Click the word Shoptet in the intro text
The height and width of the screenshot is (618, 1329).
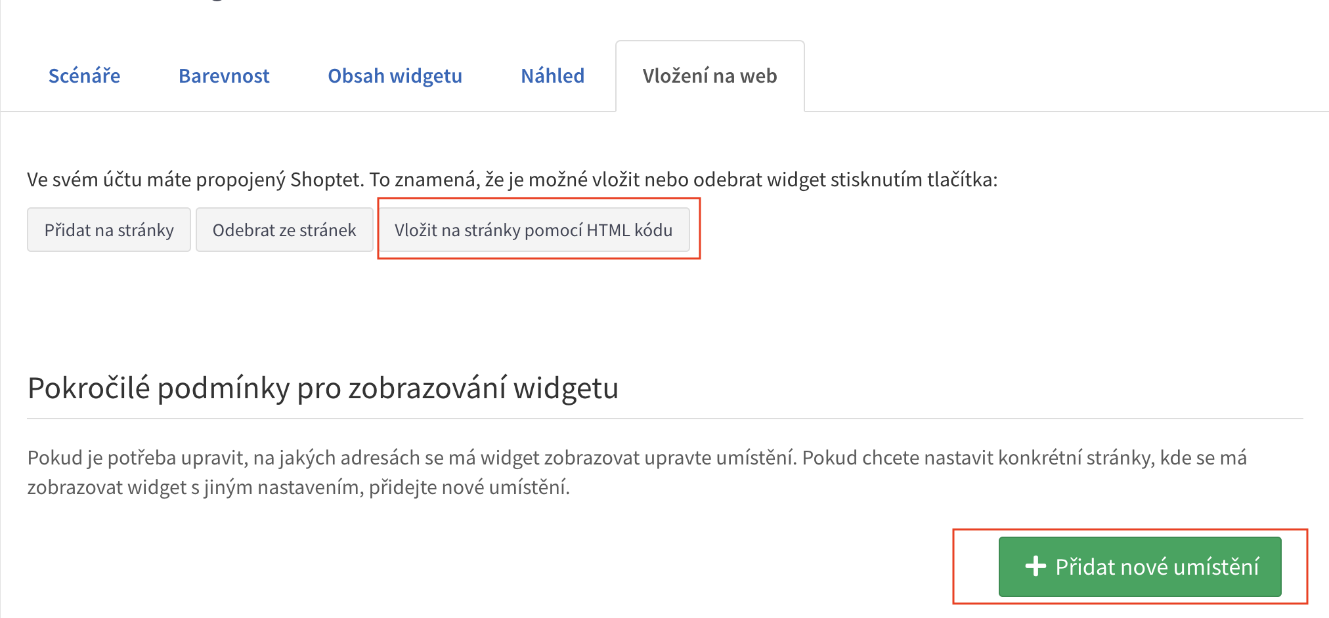coord(326,179)
